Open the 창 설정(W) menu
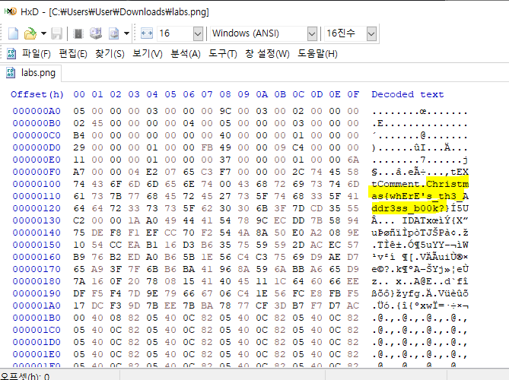The image size is (509, 380). 267,53
